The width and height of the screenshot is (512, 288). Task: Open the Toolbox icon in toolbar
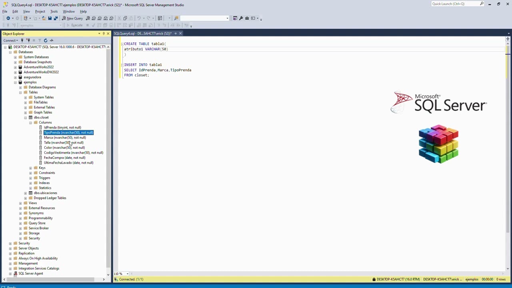click(247, 18)
